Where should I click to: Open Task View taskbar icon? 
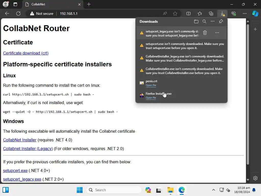click(159, 190)
